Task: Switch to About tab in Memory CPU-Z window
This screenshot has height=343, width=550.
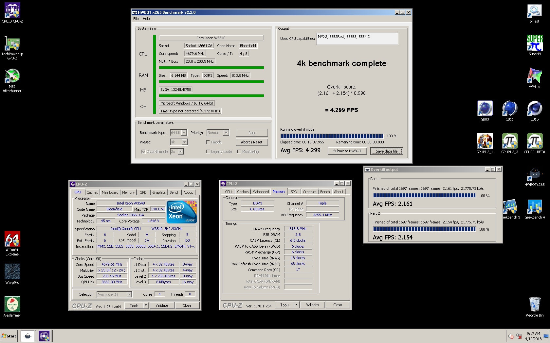Action: click(x=339, y=192)
